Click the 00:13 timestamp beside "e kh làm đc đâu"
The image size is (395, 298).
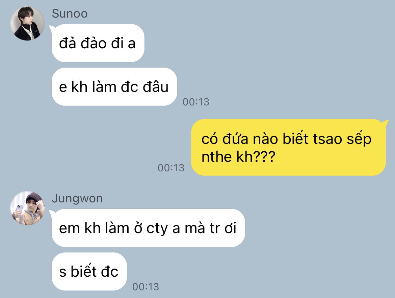tap(196, 102)
